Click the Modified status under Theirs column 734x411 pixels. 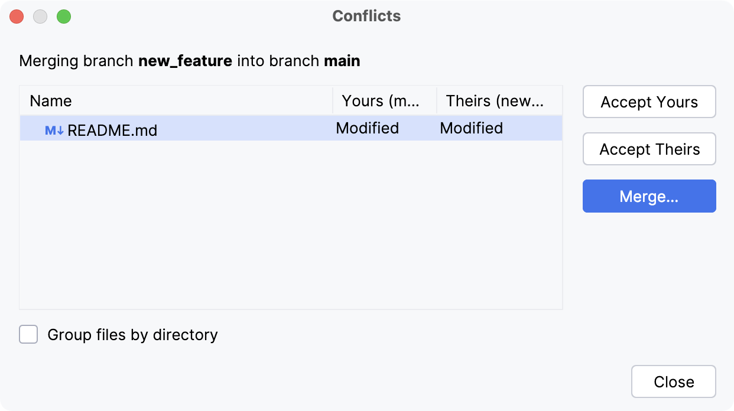point(471,128)
